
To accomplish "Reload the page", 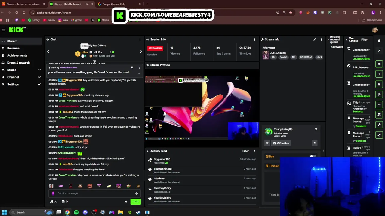I will 17,13.
